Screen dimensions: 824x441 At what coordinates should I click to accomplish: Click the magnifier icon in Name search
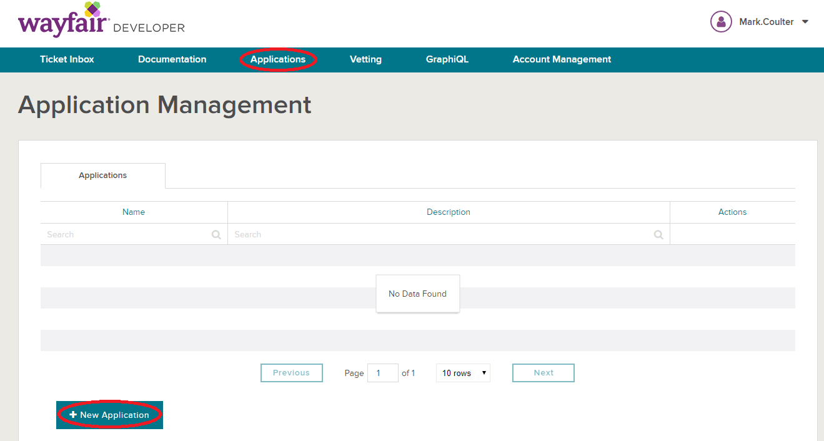(x=216, y=235)
